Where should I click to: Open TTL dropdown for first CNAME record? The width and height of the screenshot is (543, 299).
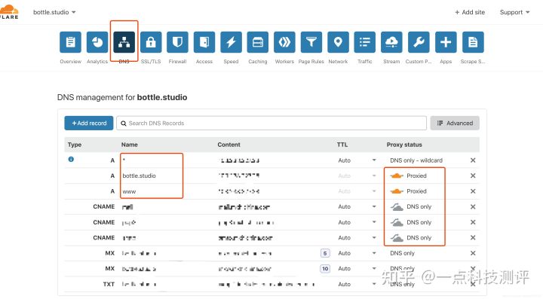coord(374,206)
